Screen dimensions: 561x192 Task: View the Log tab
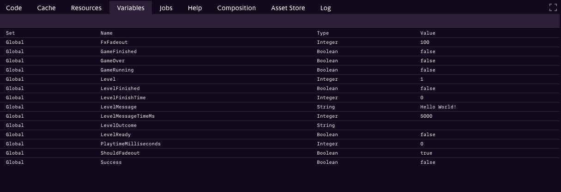(326, 8)
